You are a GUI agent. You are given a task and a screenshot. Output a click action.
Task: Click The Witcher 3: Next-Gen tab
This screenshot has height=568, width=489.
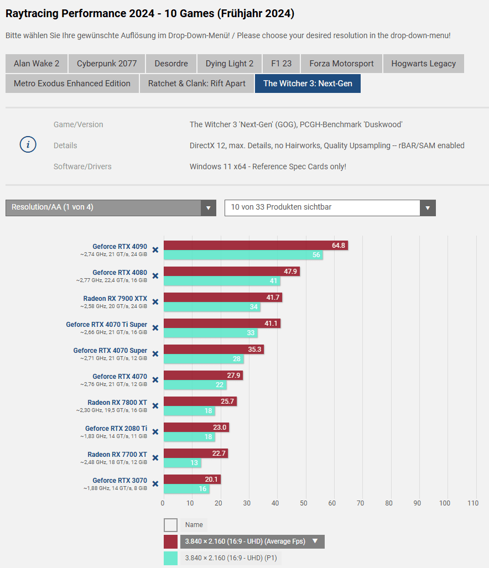(308, 84)
